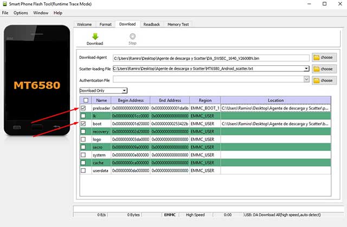
Task: Close the Smart Phone Flash Tool window
Action: 340,4
